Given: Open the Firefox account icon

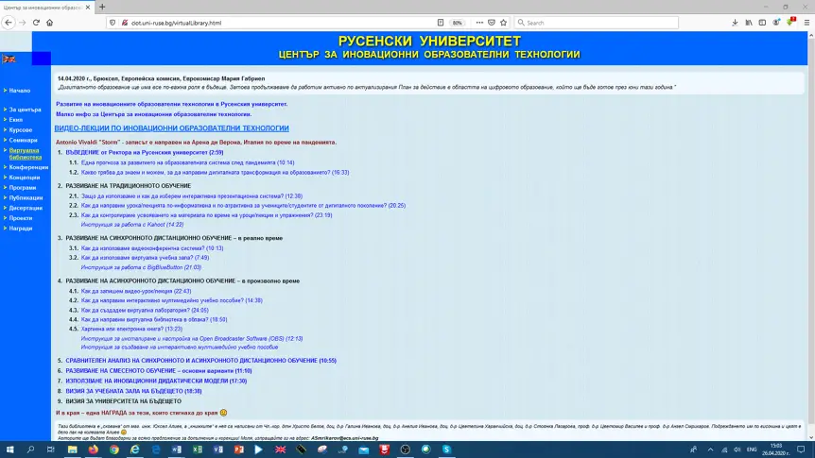Looking at the screenshot, I should [776, 23].
